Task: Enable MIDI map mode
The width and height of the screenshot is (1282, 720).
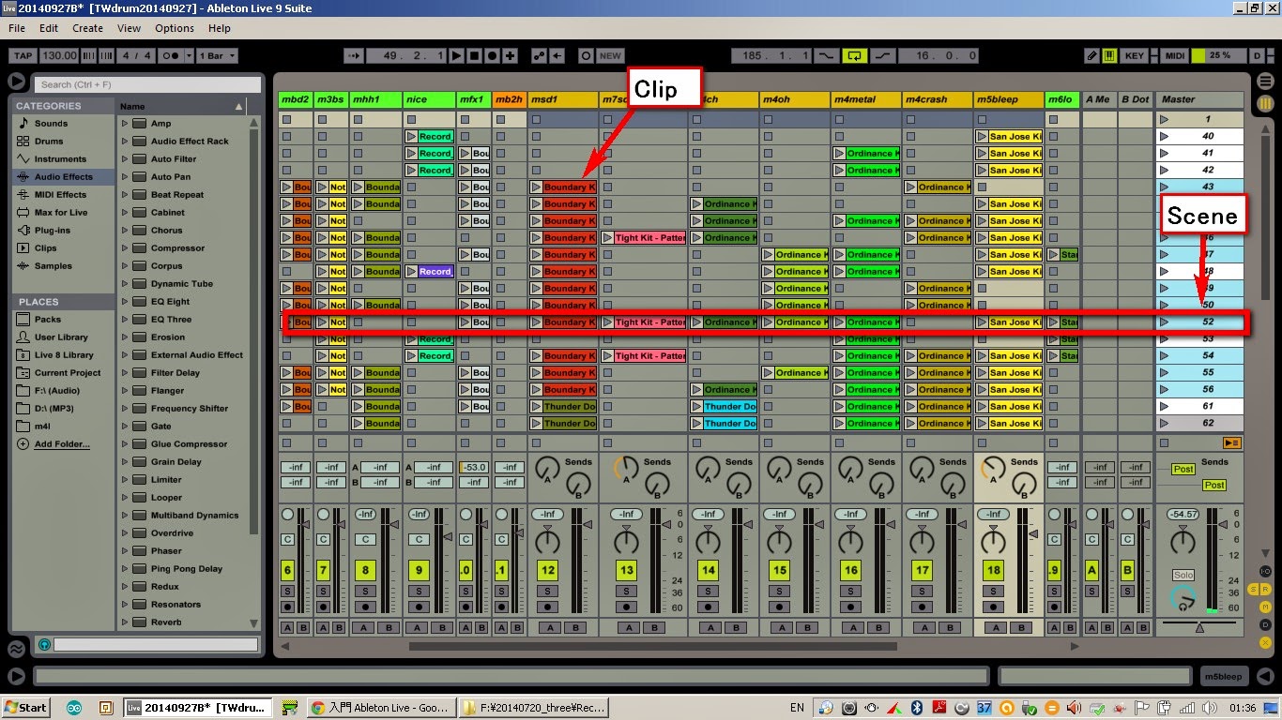Action: 1175,55
